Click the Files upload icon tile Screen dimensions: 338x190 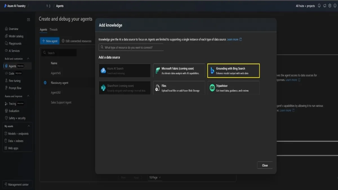(157, 88)
